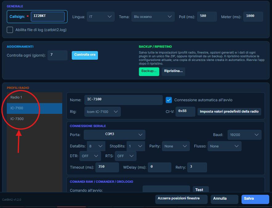Select the IC-7300 radio profile
This screenshot has width=272, height=208.
click(35, 119)
